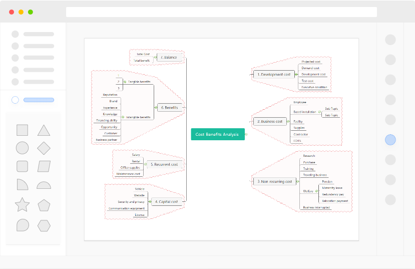Select the star shape
Viewport: 415px width, 269px height.
point(22,205)
